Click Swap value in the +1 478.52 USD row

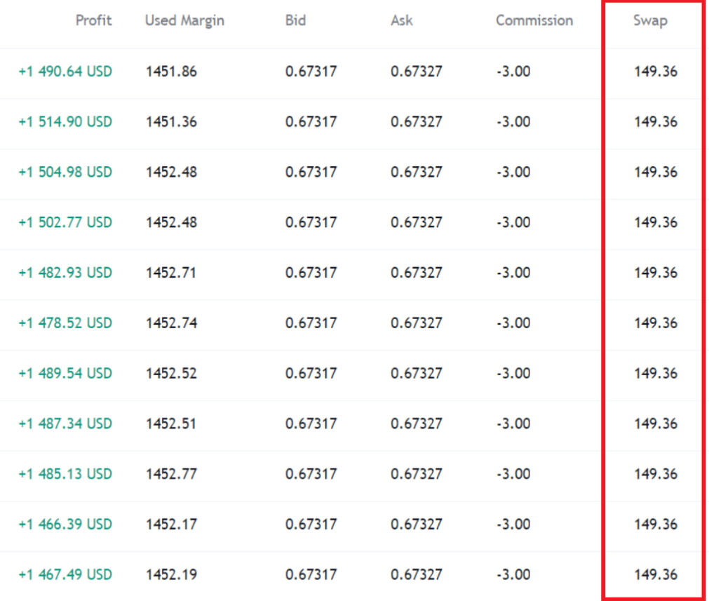656,323
